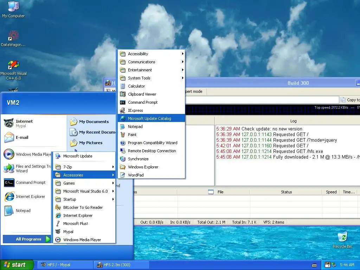This screenshot has height=270, width=360.
Task: Open Windows Explorer from Accessories
Action: tap(152, 167)
